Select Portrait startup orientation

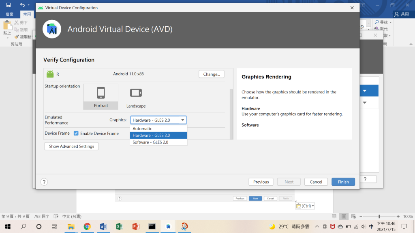[101, 97]
